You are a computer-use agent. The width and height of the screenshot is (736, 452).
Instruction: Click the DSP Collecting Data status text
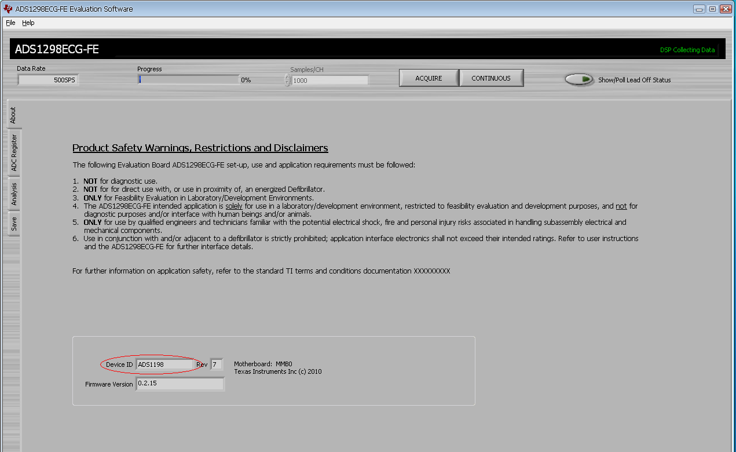[x=687, y=50]
